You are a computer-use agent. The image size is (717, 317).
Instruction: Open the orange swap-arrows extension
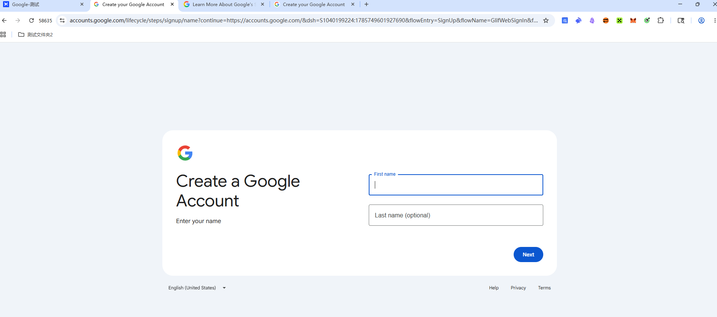[x=606, y=20]
